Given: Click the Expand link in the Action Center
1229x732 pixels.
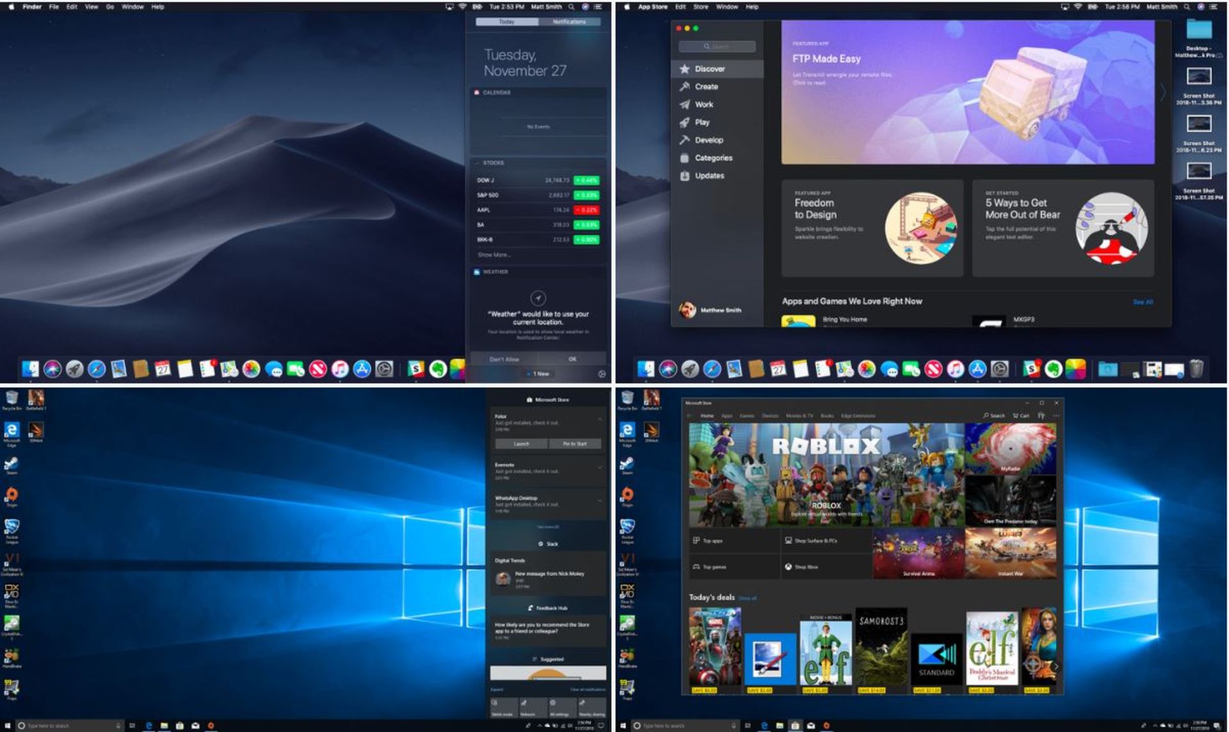Looking at the screenshot, I should 497,690.
